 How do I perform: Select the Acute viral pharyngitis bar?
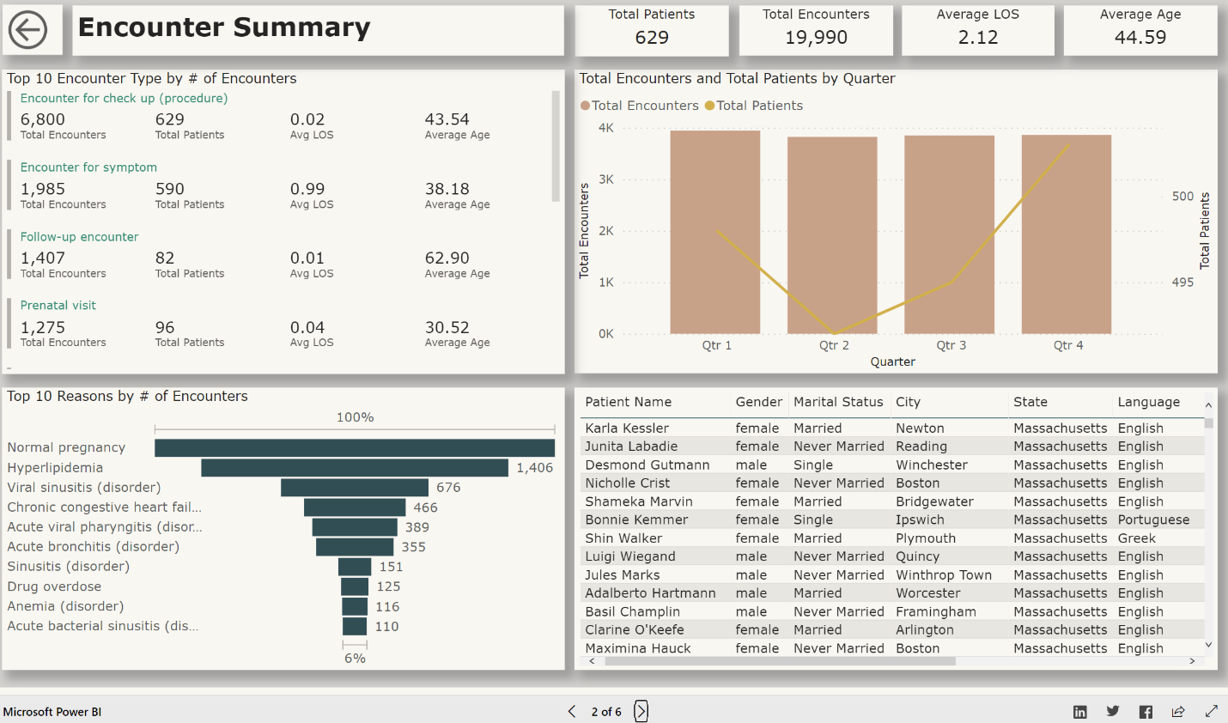tap(355, 526)
